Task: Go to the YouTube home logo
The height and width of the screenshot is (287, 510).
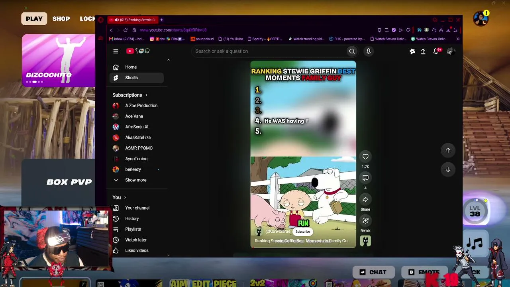Action: point(138,51)
